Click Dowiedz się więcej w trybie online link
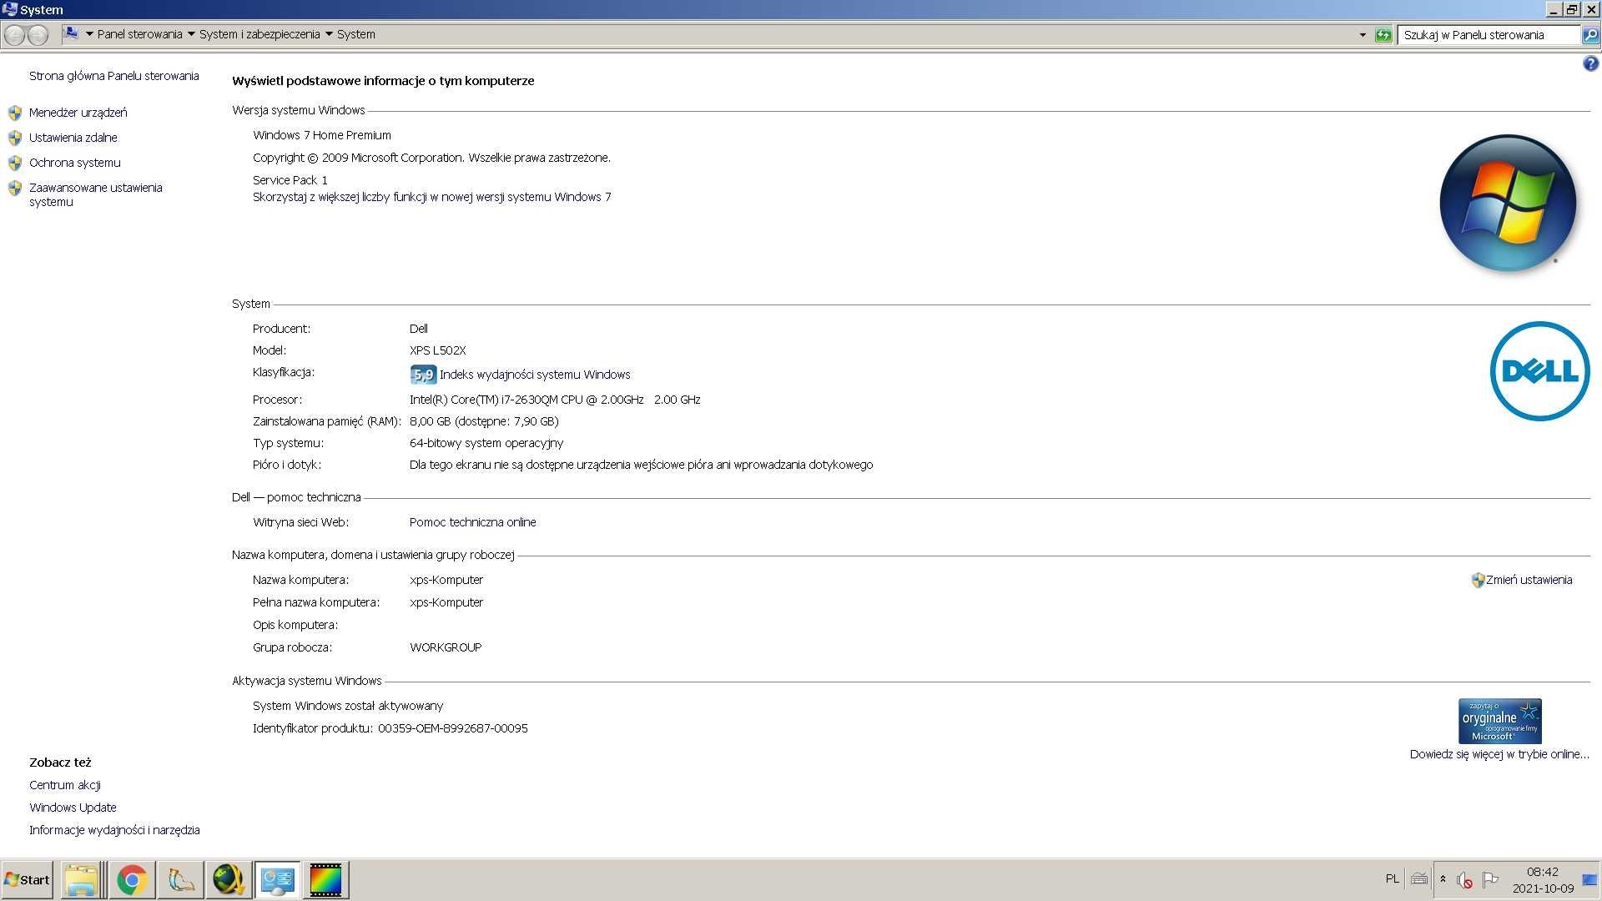 tap(1499, 754)
